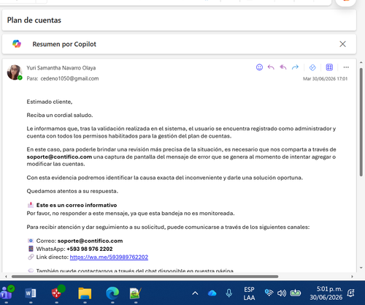365x305 pixels.
Task: Select the greeting Estimado cliente
Action: (50, 102)
